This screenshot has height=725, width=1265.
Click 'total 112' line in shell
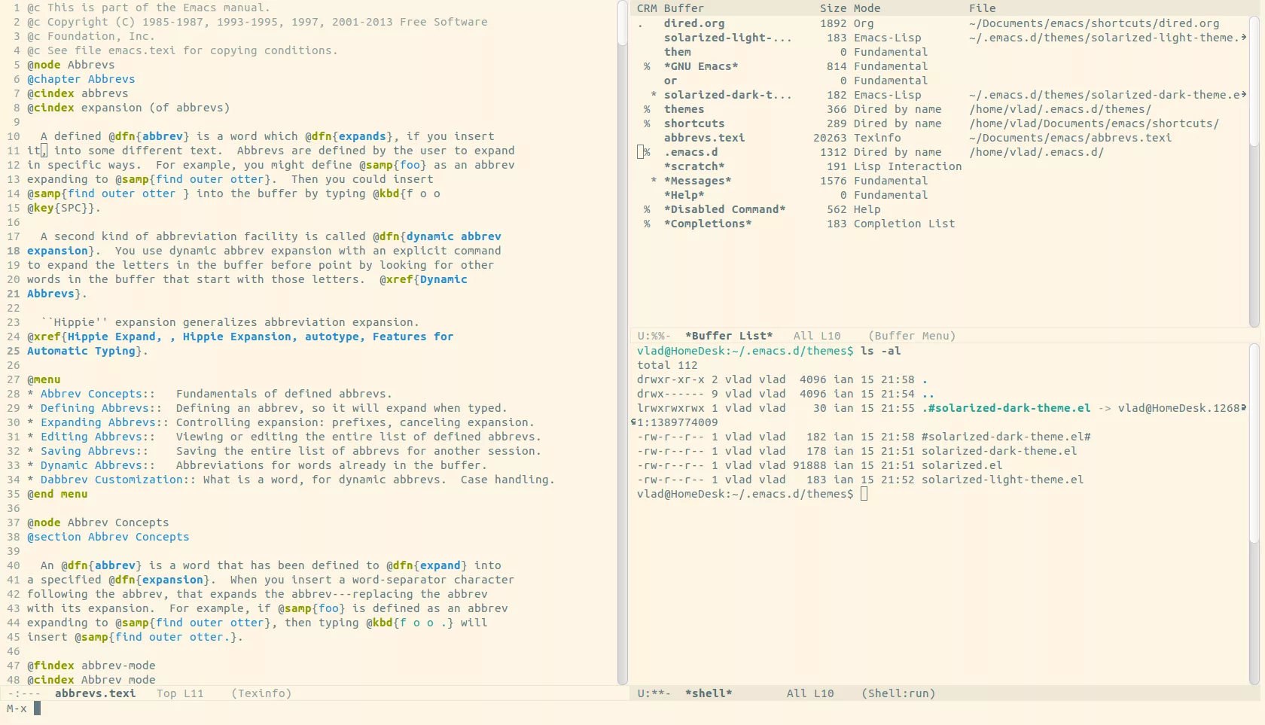[x=667, y=365]
